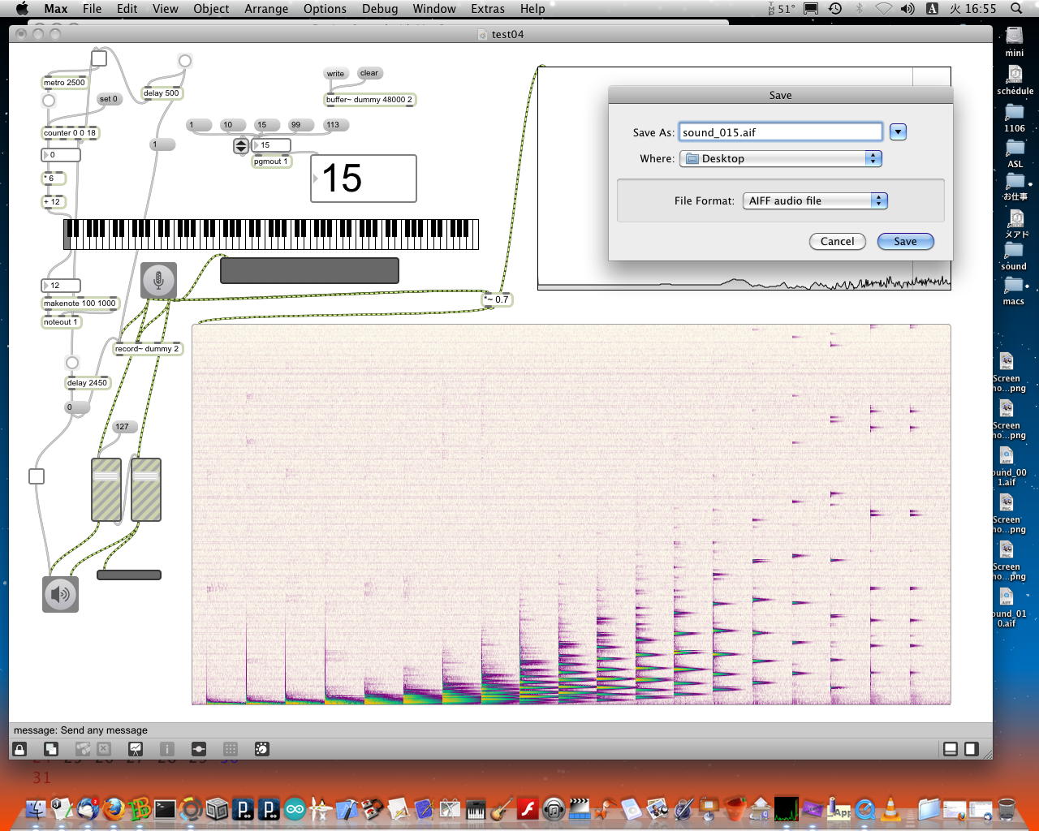Click the dial icon in patcher toolbar
Image resolution: width=1039 pixels, height=831 pixels.
pyautogui.click(x=262, y=749)
